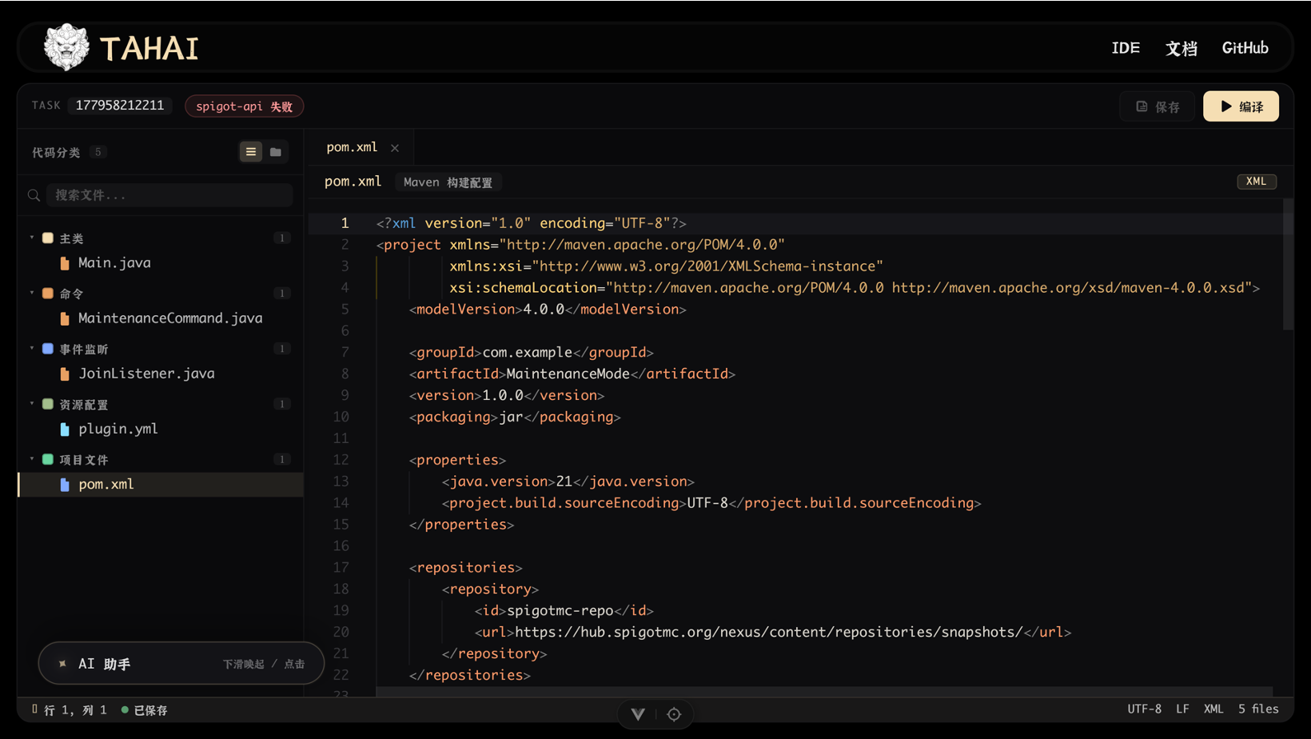The image size is (1311, 739).
Task: Collapse the 事件监听 category
Action: [32, 348]
